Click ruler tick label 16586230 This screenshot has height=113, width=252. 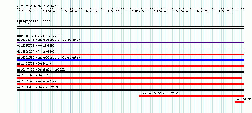181,11
